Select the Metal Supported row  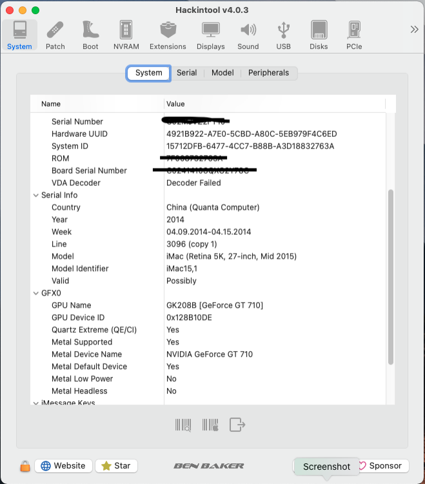tap(208, 342)
